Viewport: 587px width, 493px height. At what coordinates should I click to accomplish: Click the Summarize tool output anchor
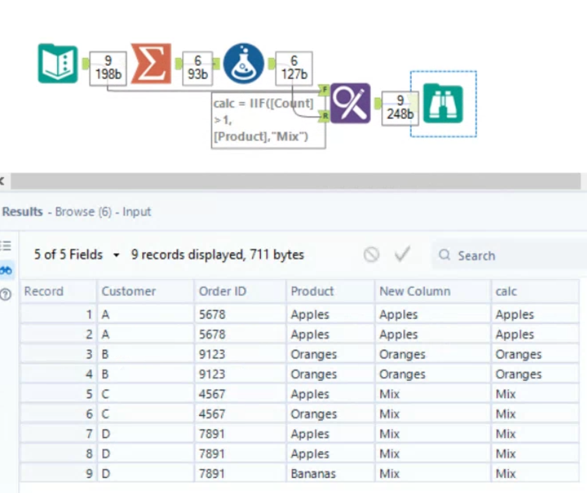coord(179,63)
